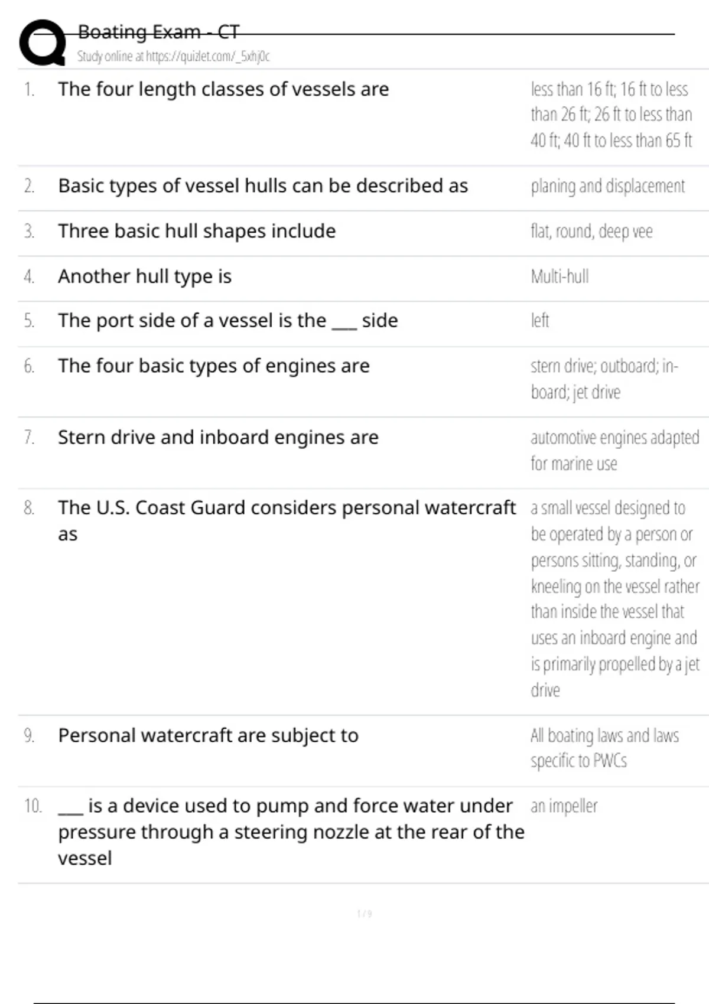Select the vessel hulls question text
This screenshot has width=709, height=1004.
tap(263, 186)
